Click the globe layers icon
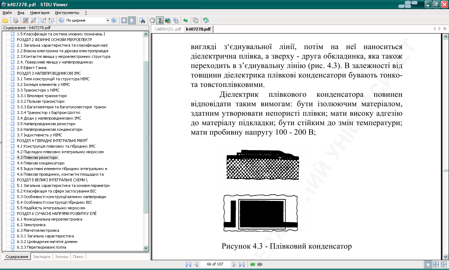 point(206,20)
